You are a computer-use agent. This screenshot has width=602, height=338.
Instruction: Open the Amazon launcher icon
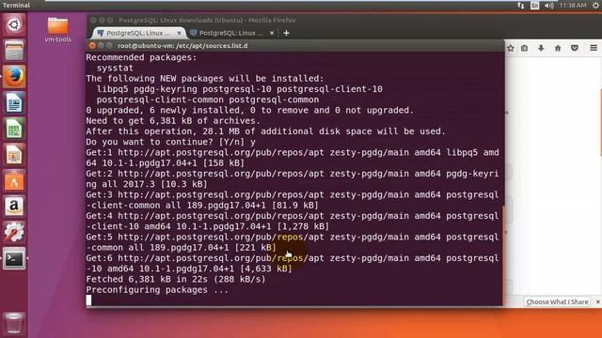pos(14,207)
